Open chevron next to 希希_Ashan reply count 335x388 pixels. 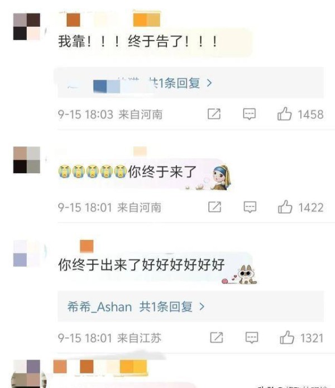[202, 307]
